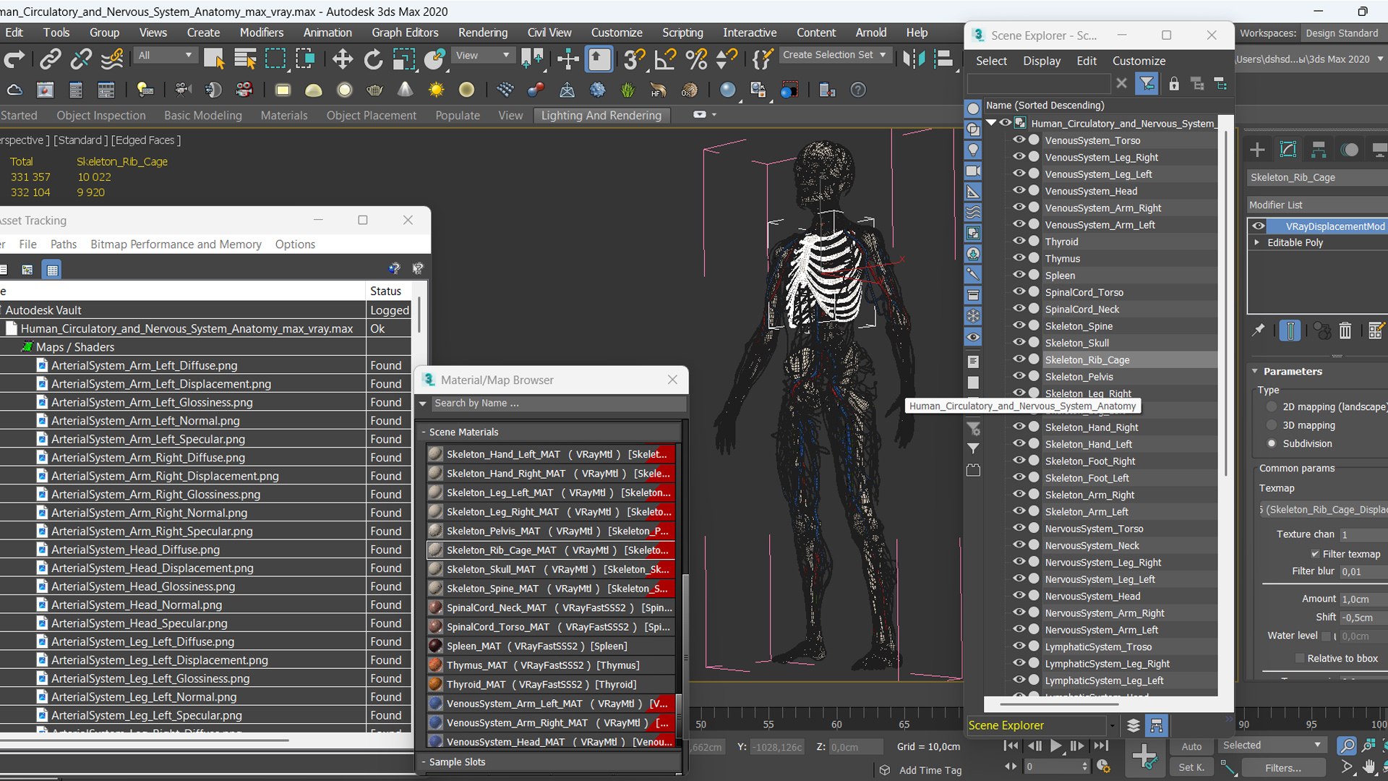Activate the Select and Scale tool

coord(403,59)
